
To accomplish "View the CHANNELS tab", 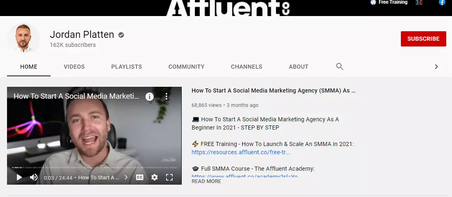I will tap(246, 67).
